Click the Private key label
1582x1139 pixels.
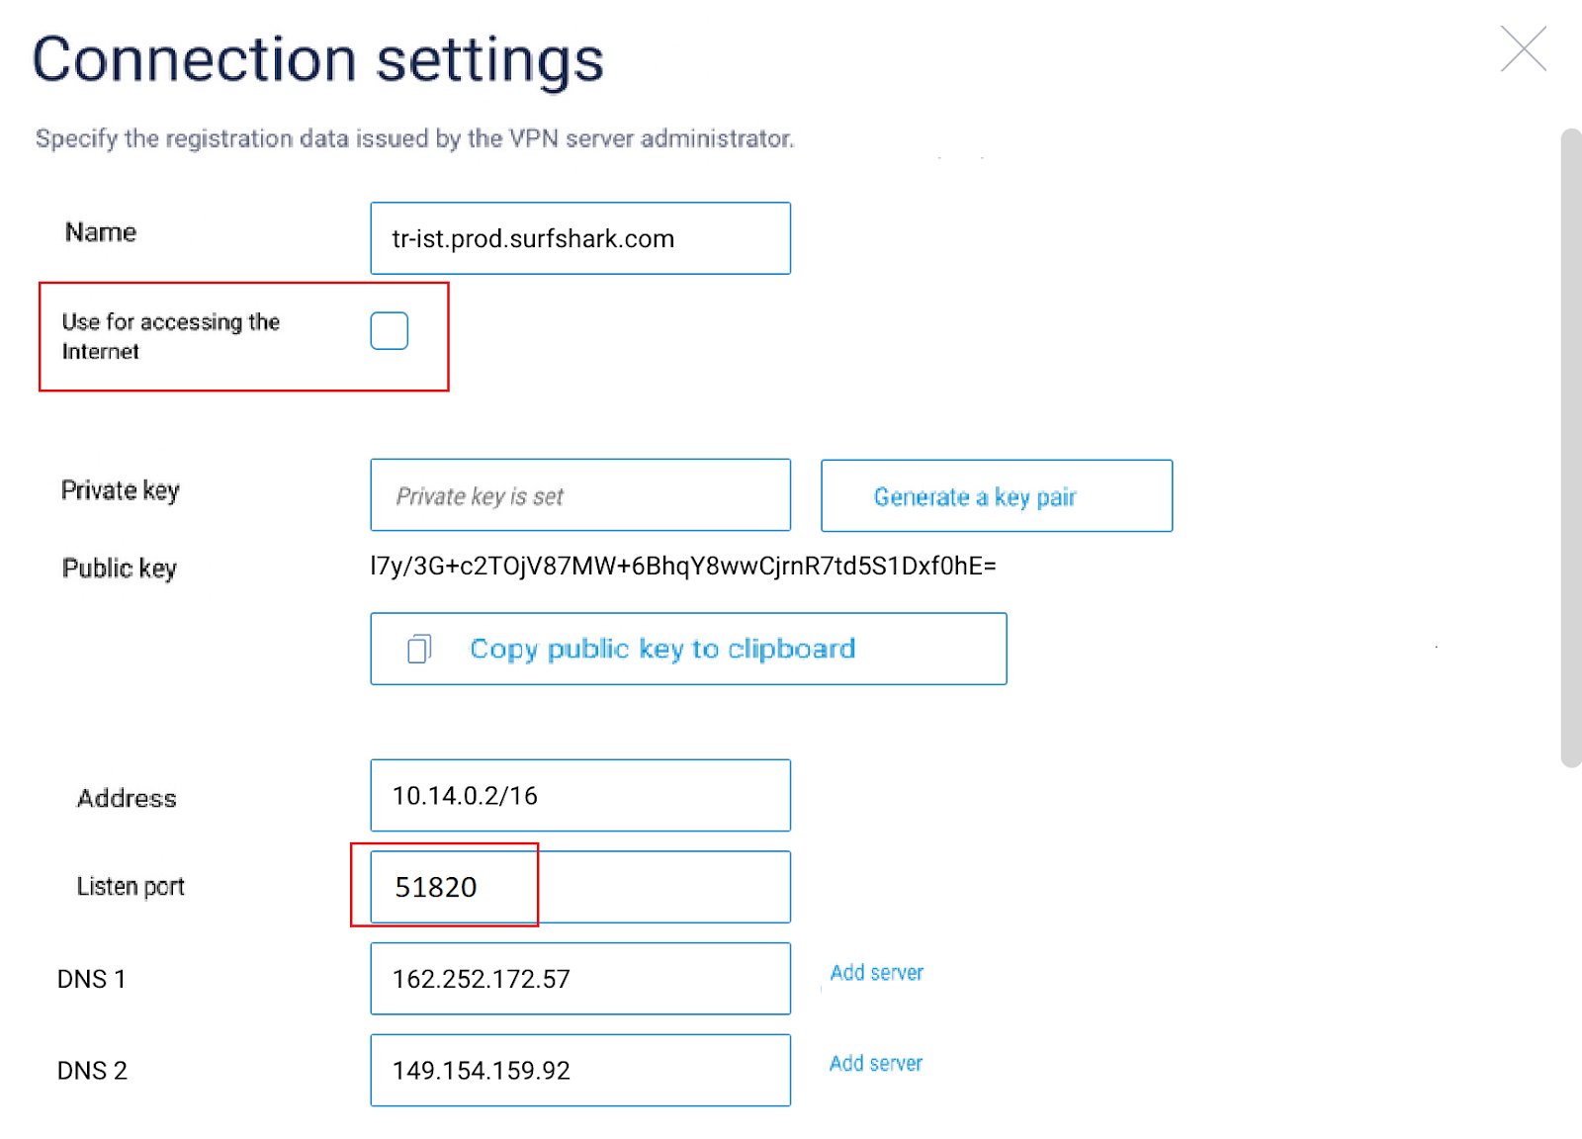click(x=120, y=490)
